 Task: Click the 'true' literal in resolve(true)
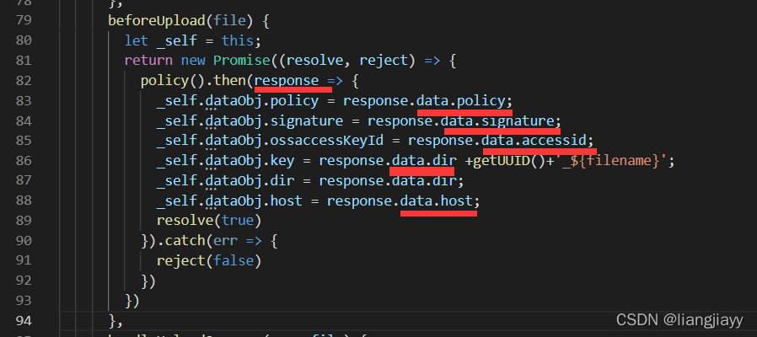(238, 221)
